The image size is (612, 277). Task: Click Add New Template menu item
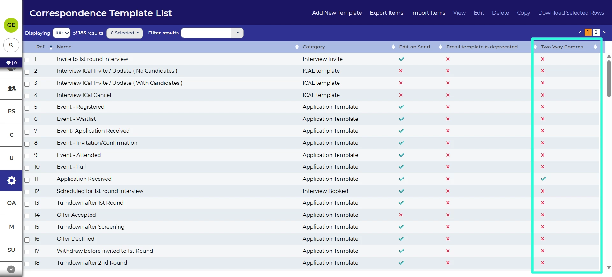click(x=337, y=13)
